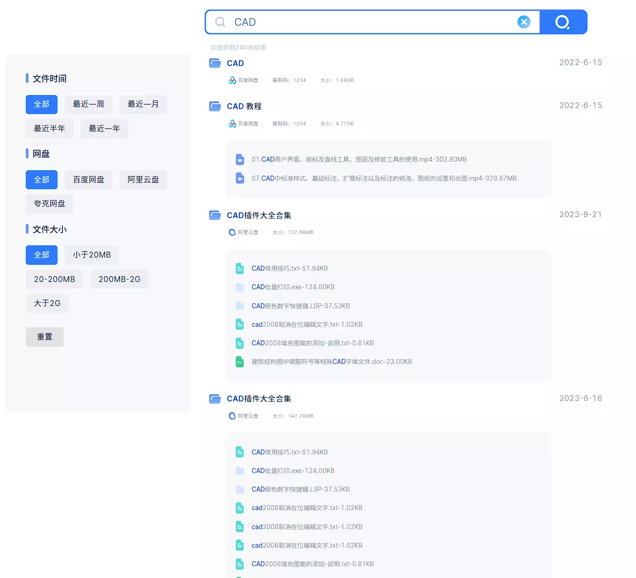Viewport: 636px width, 578px height.
Task: Filter results to 阿里云盘
Action: (x=143, y=180)
